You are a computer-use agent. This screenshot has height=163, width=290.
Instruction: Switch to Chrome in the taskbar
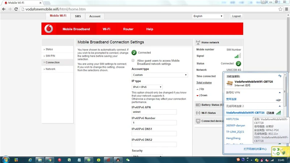pos(50,160)
